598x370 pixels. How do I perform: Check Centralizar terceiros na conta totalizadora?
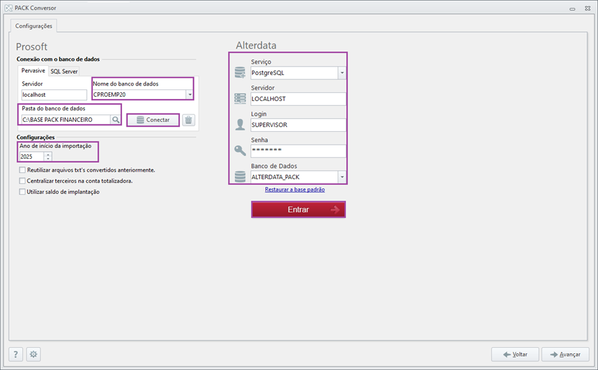[x=22, y=180]
